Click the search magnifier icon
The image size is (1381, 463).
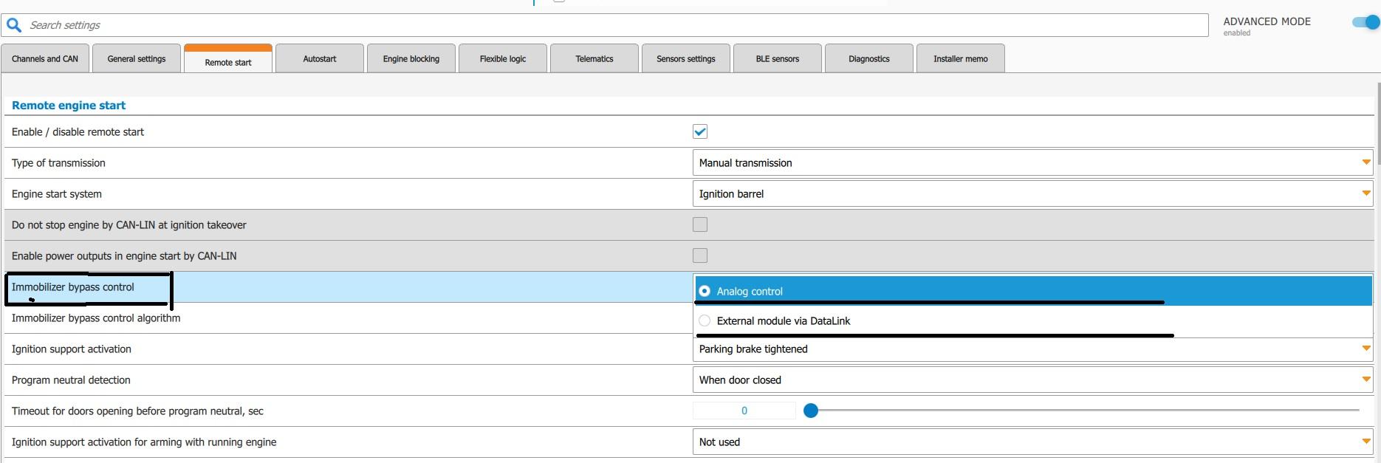(14, 25)
